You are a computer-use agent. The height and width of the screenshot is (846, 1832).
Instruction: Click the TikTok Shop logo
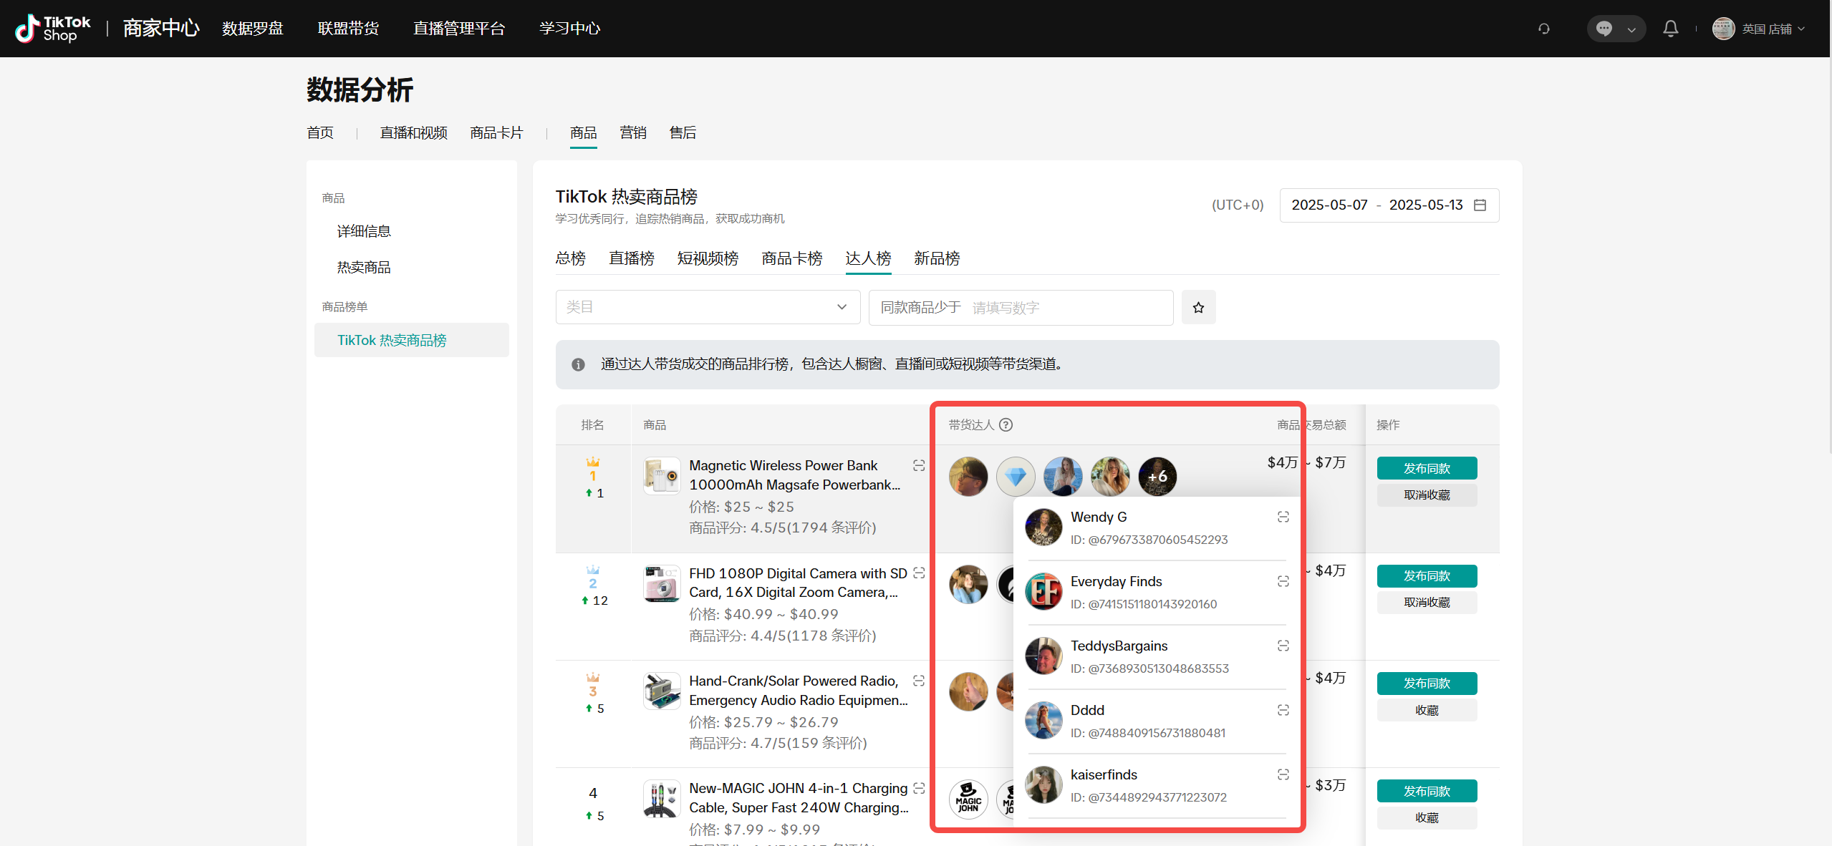point(53,29)
